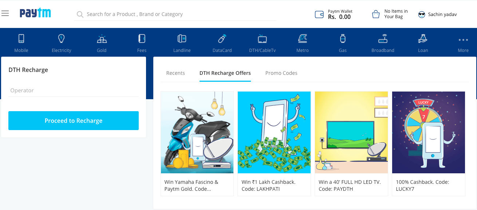477x210 pixels.
Task: Open the More categories dots icon
Action: 463,40
